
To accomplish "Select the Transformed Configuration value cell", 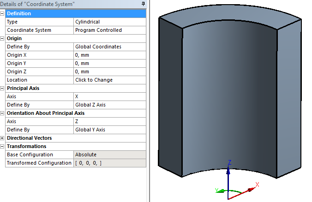I will pyautogui.click(x=110, y=163).
